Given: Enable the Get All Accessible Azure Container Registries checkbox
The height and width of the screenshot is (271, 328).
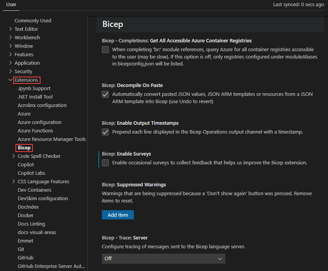Looking at the screenshot, I should (x=105, y=50).
